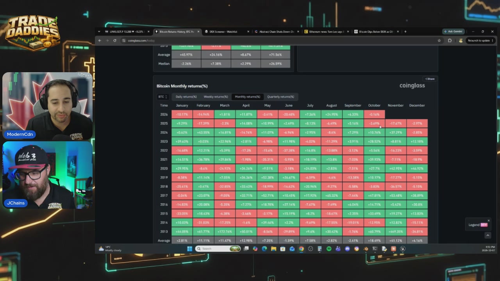Viewport: 500px width, 281px height.
Task: Open a new browser tab
Action: [405, 32]
